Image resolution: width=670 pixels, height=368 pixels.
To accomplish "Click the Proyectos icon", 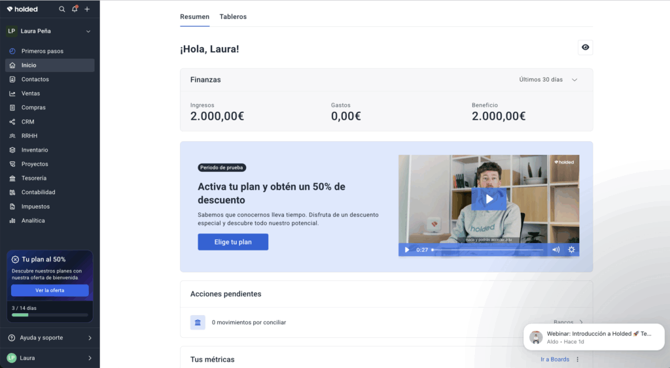I will 12,164.
